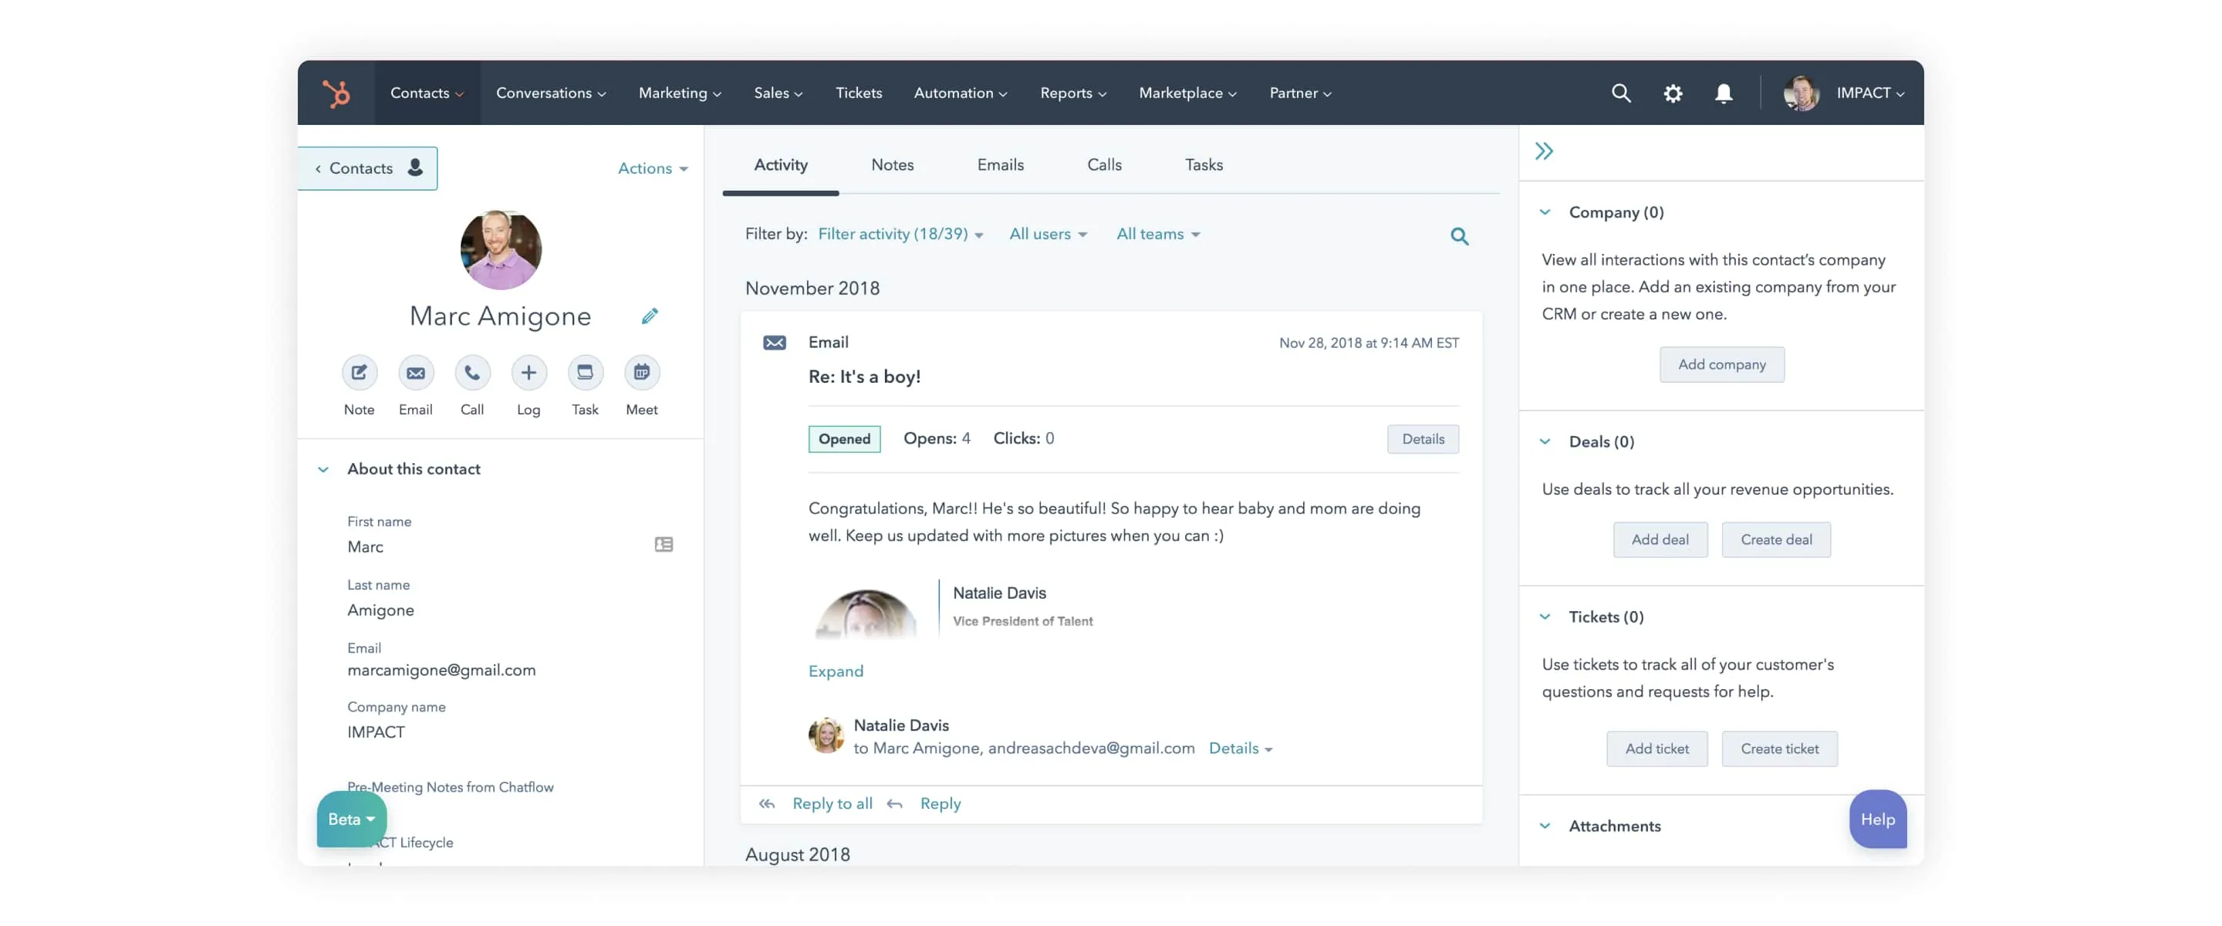Edit contact name via the pencil icon
This screenshot has height=926, width=2222.
coord(650,316)
